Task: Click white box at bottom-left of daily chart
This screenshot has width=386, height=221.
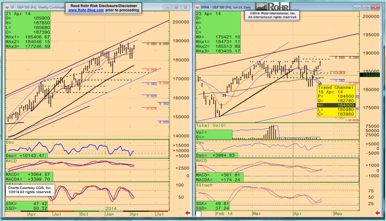Action: click(x=198, y=213)
